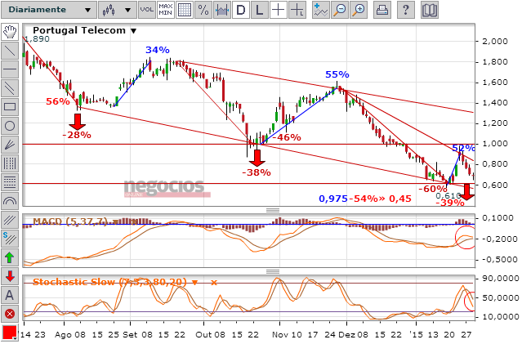Click the divider handle above Stochastic panel
522x344 pixels.
point(273,271)
